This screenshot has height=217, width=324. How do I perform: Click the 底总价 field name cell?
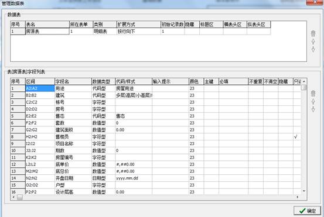pyautogui.click(x=73, y=171)
